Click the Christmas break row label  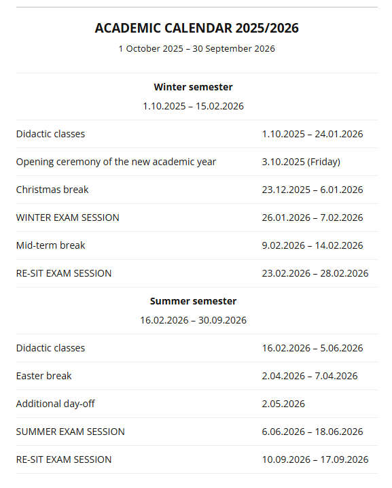(x=52, y=190)
